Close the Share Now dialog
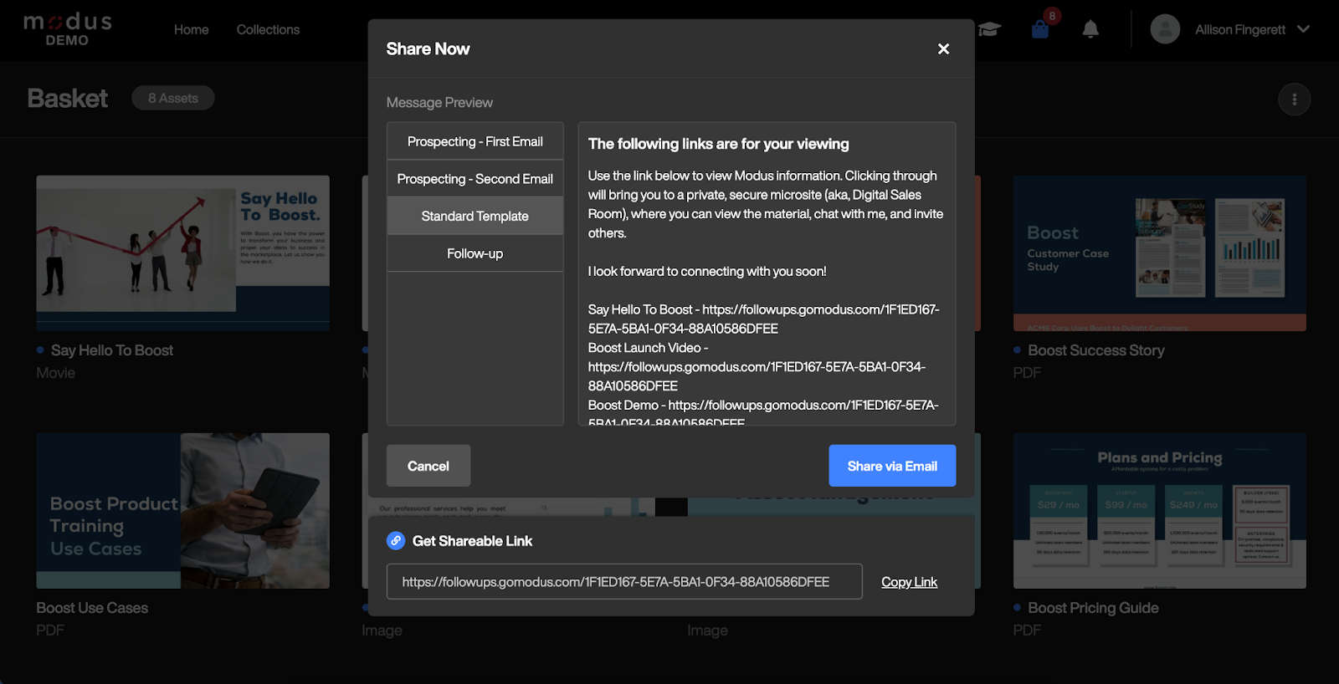The width and height of the screenshot is (1339, 684). (x=943, y=49)
